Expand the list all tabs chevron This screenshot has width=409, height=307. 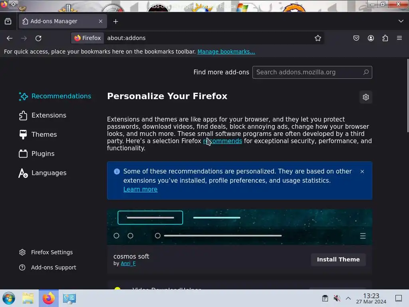tap(401, 21)
